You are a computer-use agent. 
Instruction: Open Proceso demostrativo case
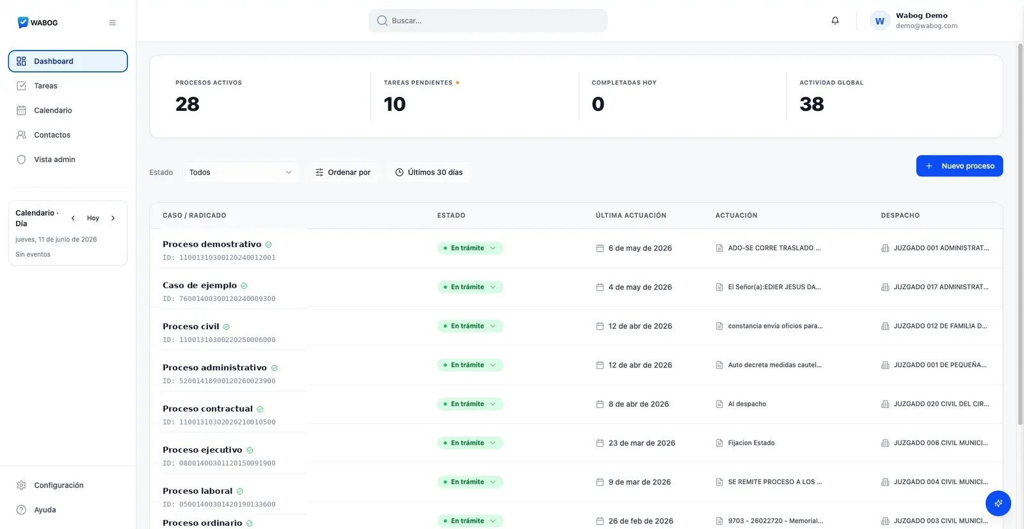[x=212, y=245]
